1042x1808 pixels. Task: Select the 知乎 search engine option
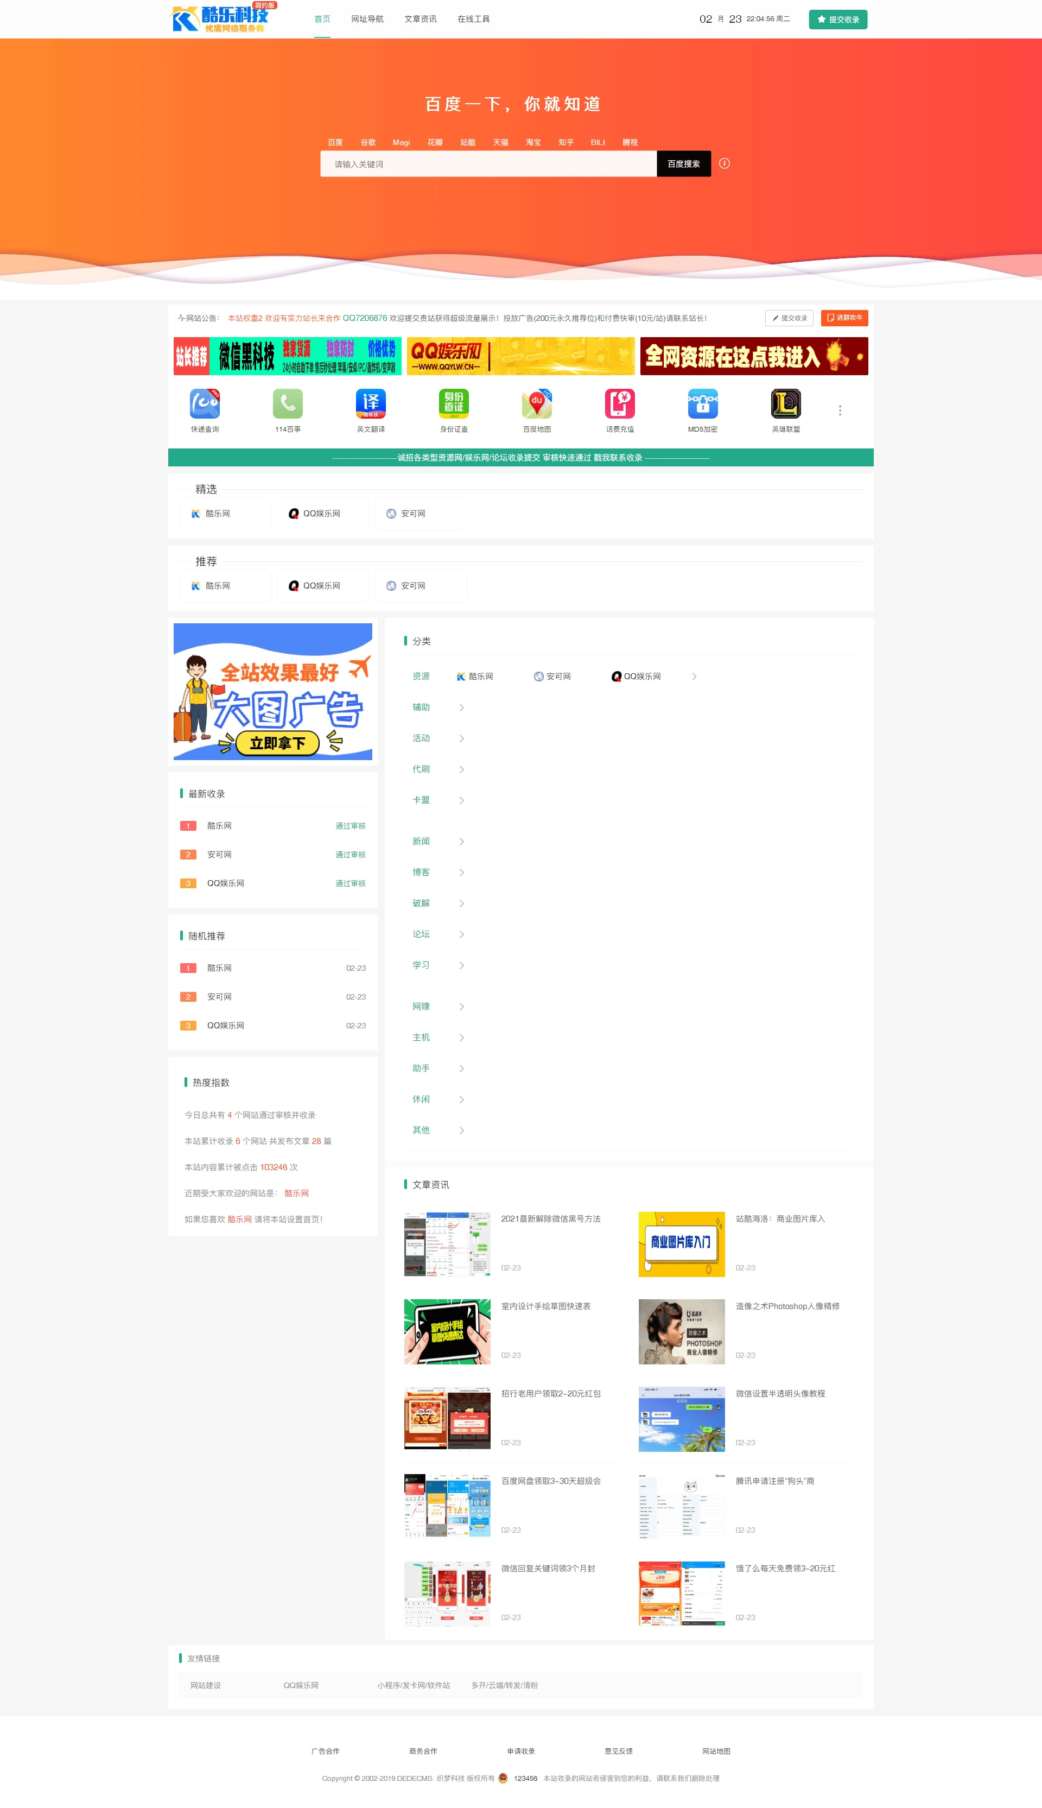pos(566,142)
